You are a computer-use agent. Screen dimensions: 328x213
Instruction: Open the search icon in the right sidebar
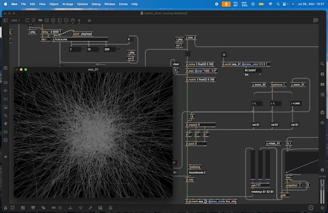point(322,64)
